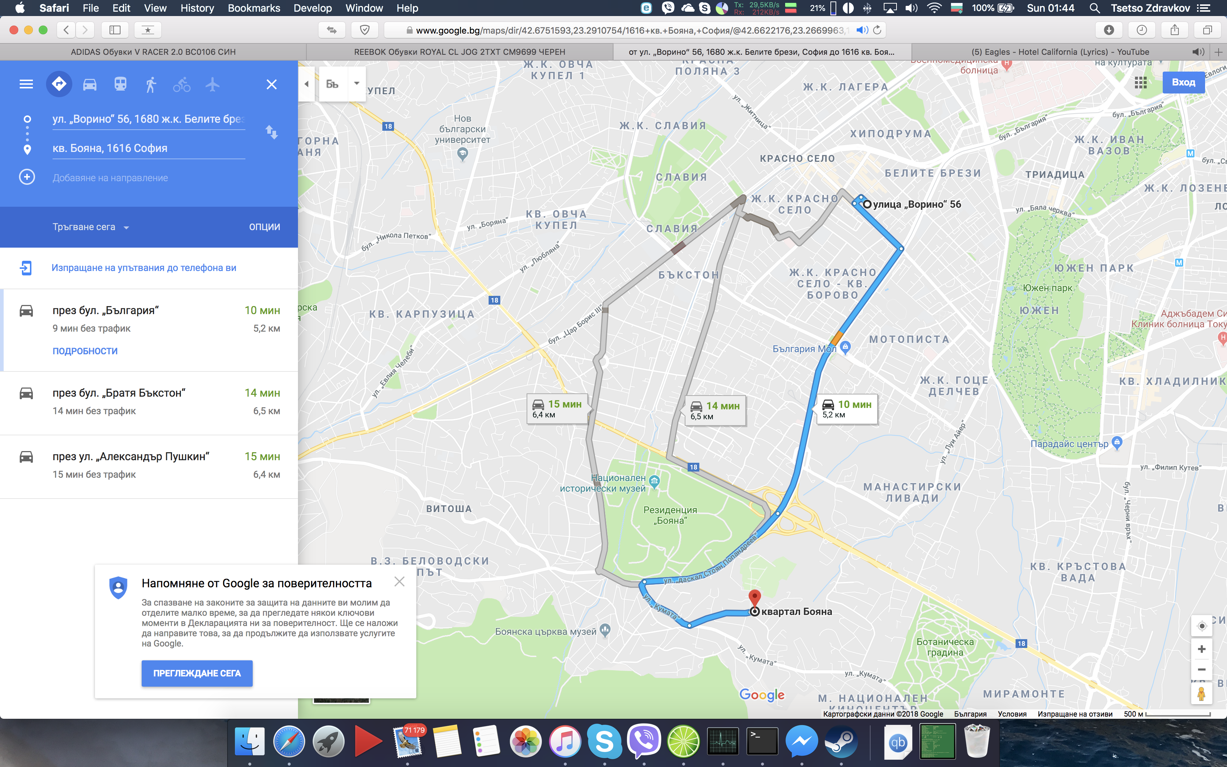The image size is (1227, 767).
Task: Switch to Eagles Hotel California YouTube tab
Action: pyautogui.click(x=1060, y=52)
